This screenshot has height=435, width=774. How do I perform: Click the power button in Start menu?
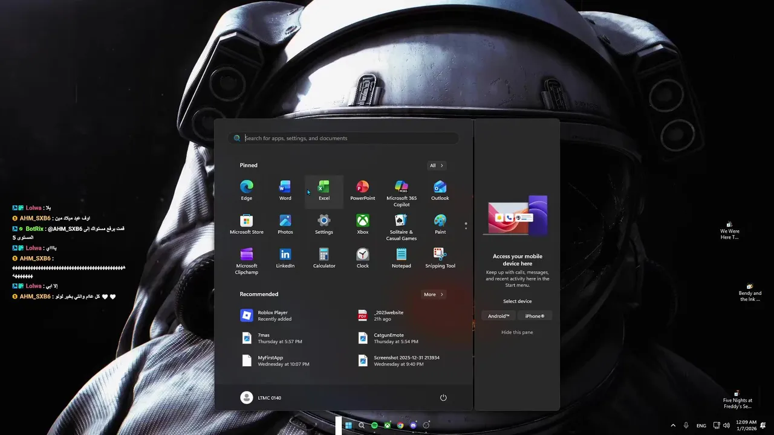[443, 398]
